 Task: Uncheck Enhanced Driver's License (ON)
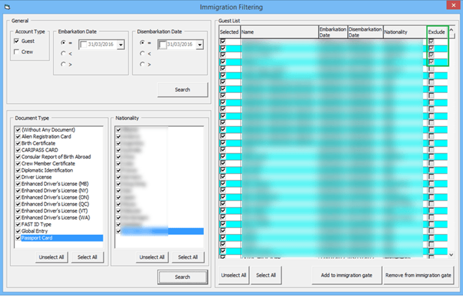[18, 197]
